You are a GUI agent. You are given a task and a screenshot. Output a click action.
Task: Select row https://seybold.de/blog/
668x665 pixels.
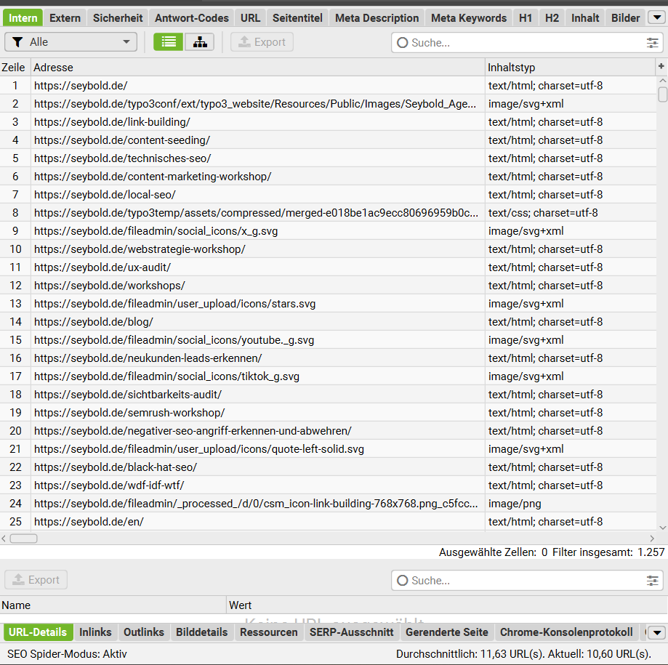pyautogui.click(x=328, y=322)
